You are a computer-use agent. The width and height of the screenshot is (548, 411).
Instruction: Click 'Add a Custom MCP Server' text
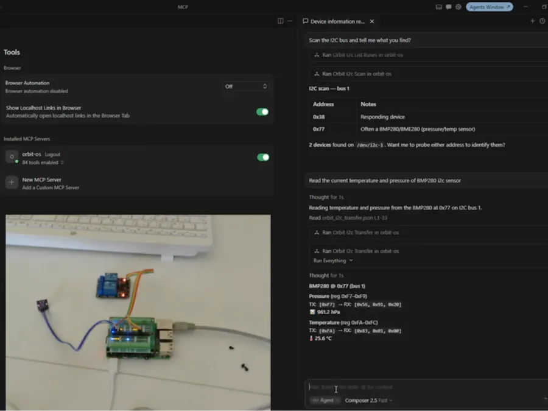[x=51, y=188]
